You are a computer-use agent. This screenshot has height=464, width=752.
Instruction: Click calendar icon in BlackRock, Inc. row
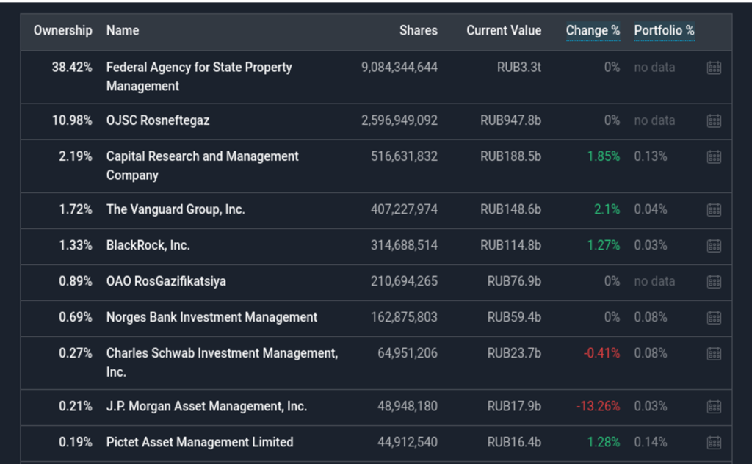713,245
